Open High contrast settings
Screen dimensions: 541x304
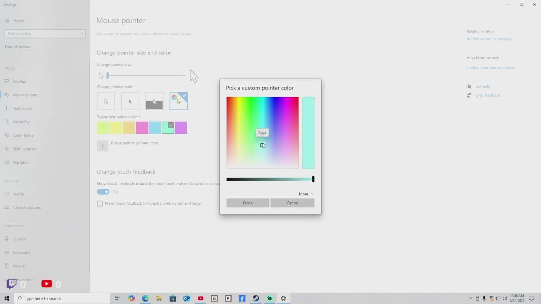(x=25, y=149)
